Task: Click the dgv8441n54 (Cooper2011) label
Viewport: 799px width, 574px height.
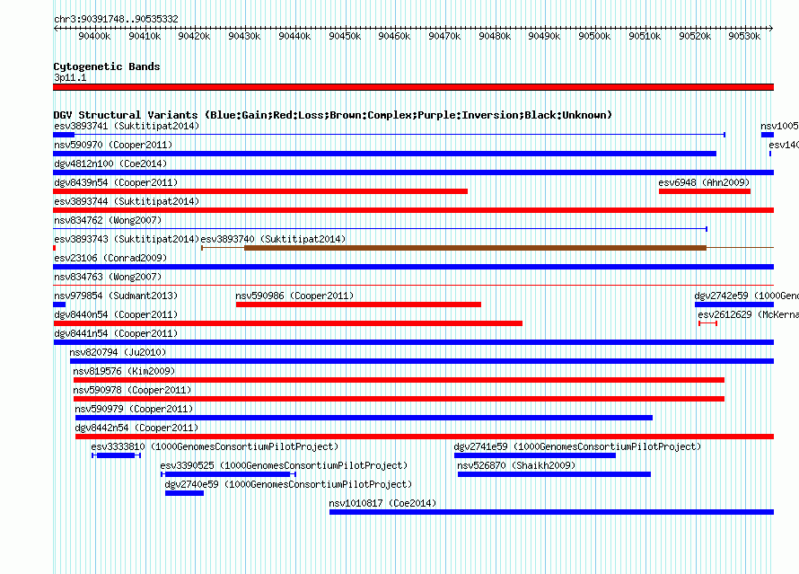Action: pos(116,333)
